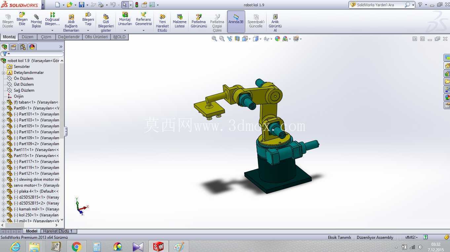Open the SolidWorks Resources home task pane tab
Screen dimensions: 450x252
click(x=447, y=66)
